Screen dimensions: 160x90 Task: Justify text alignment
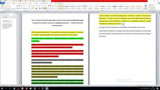point(45,8)
